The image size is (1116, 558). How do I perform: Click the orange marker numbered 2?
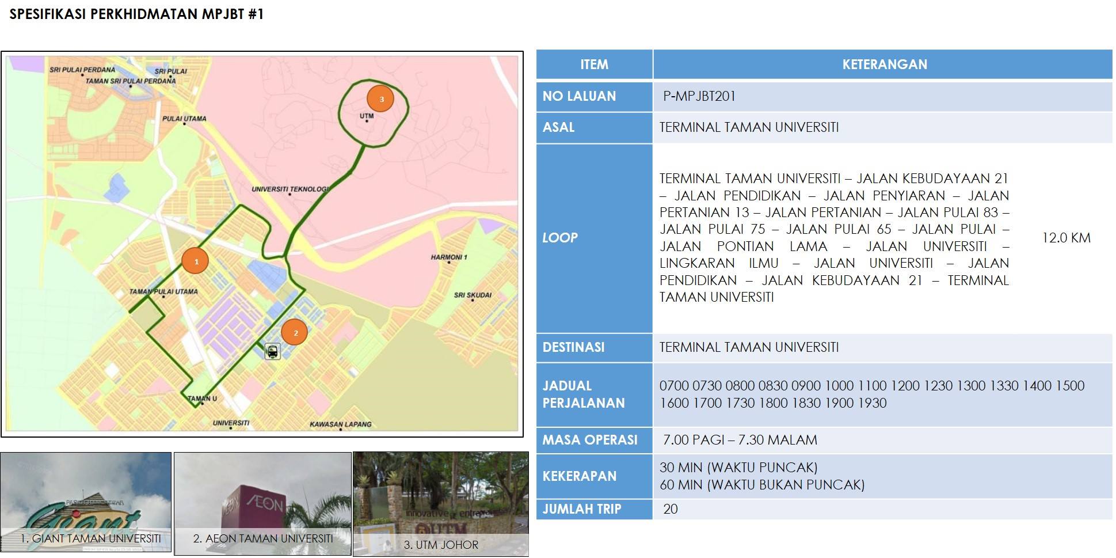[294, 332]
